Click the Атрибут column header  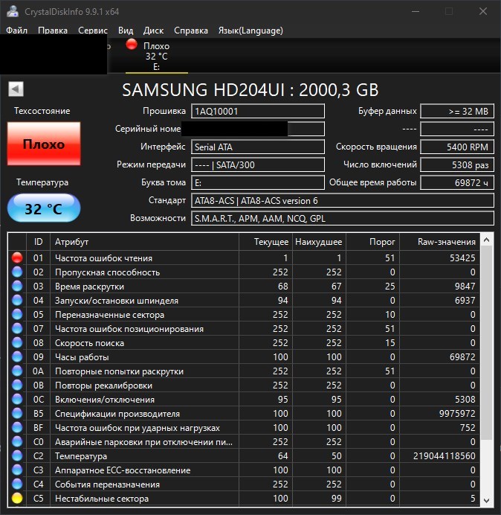(x=144, y=242)
